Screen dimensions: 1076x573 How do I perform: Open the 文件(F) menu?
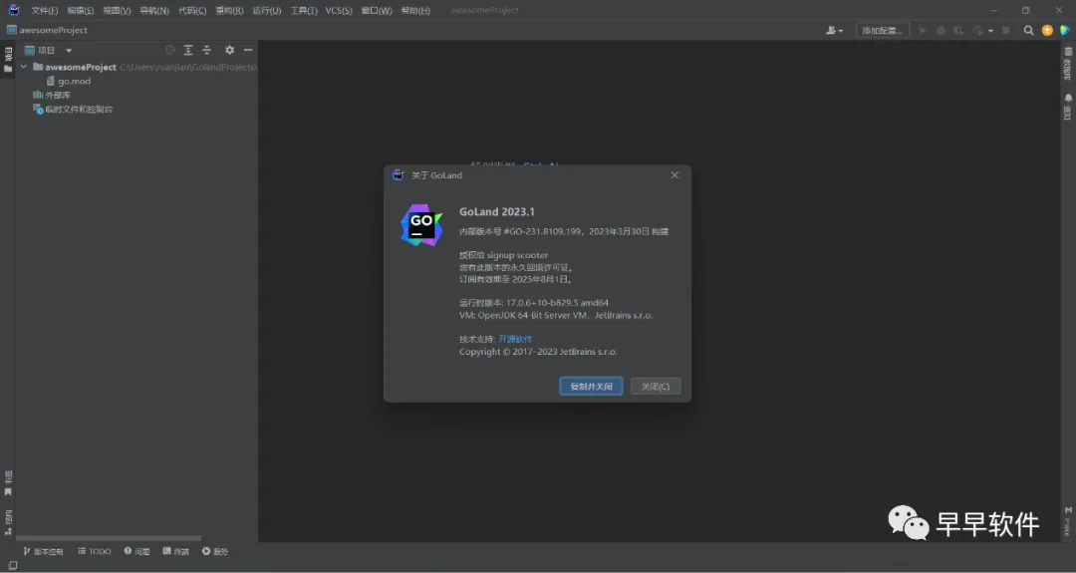coord(45,10)
